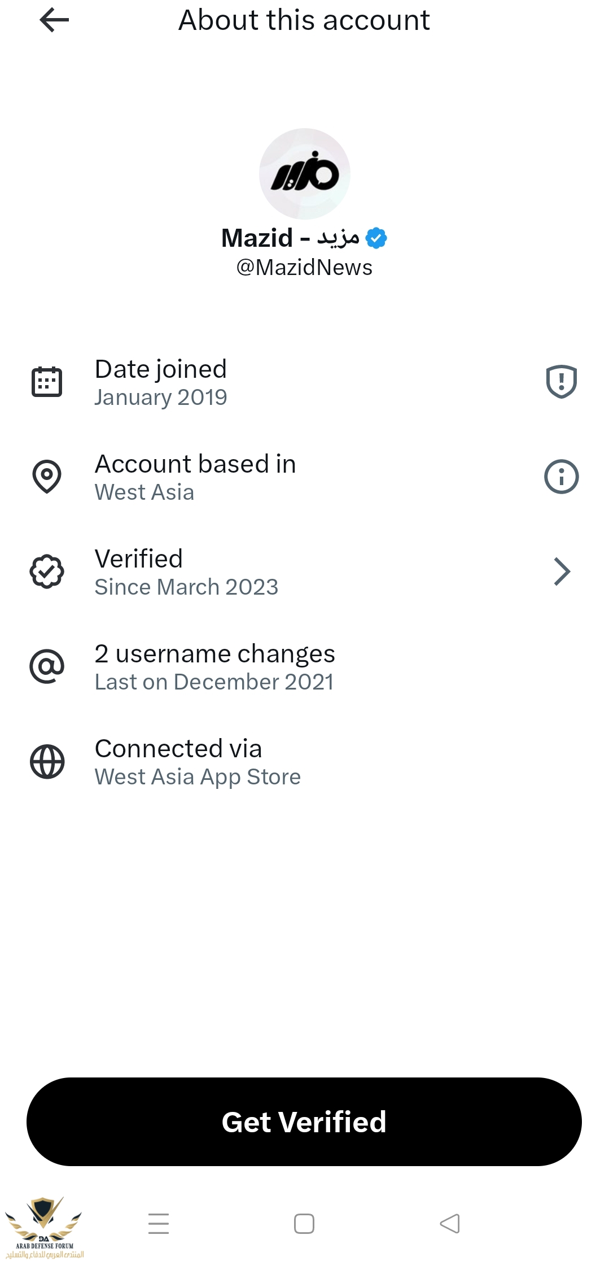The width and height of the screenshot is (609, 1261).
Task: Tap the verified badge outline icon
Action: click(x=47, y=571)
